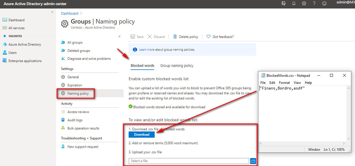355x166 pixels.
Task: Click the Azure Active Directory admin center title
Action: tap(35, 4)
